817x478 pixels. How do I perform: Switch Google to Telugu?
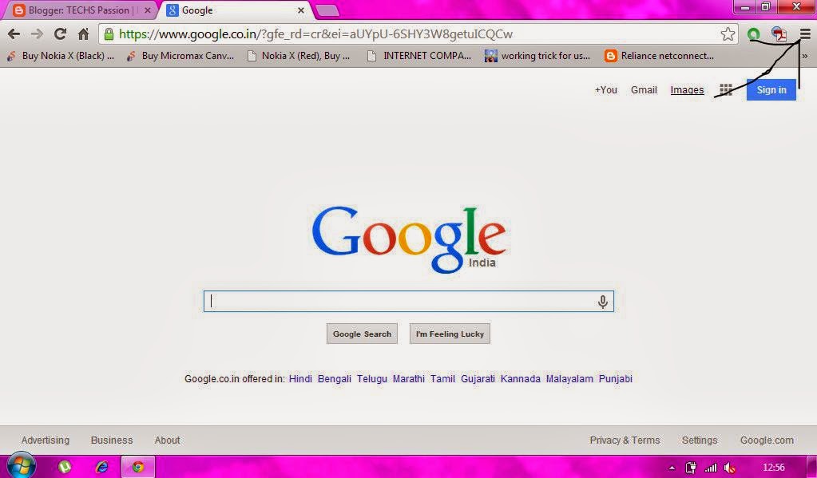point(371,378)
